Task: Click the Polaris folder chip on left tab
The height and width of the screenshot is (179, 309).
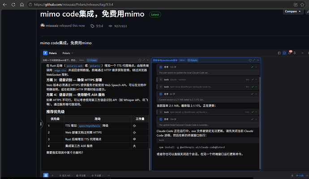Action: pyautogui.click(x=92, y=60)
